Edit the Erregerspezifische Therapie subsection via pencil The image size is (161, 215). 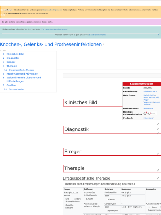pyautogui.click(x=158, y=178)
